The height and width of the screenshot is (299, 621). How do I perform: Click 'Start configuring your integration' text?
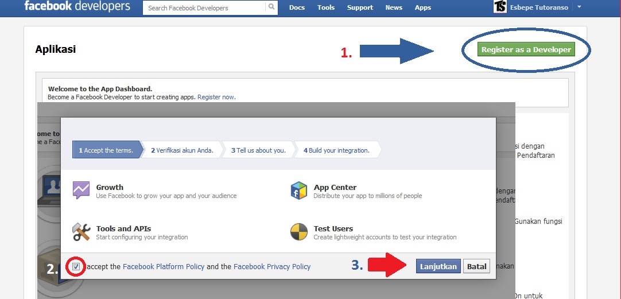tap(142, 237)
